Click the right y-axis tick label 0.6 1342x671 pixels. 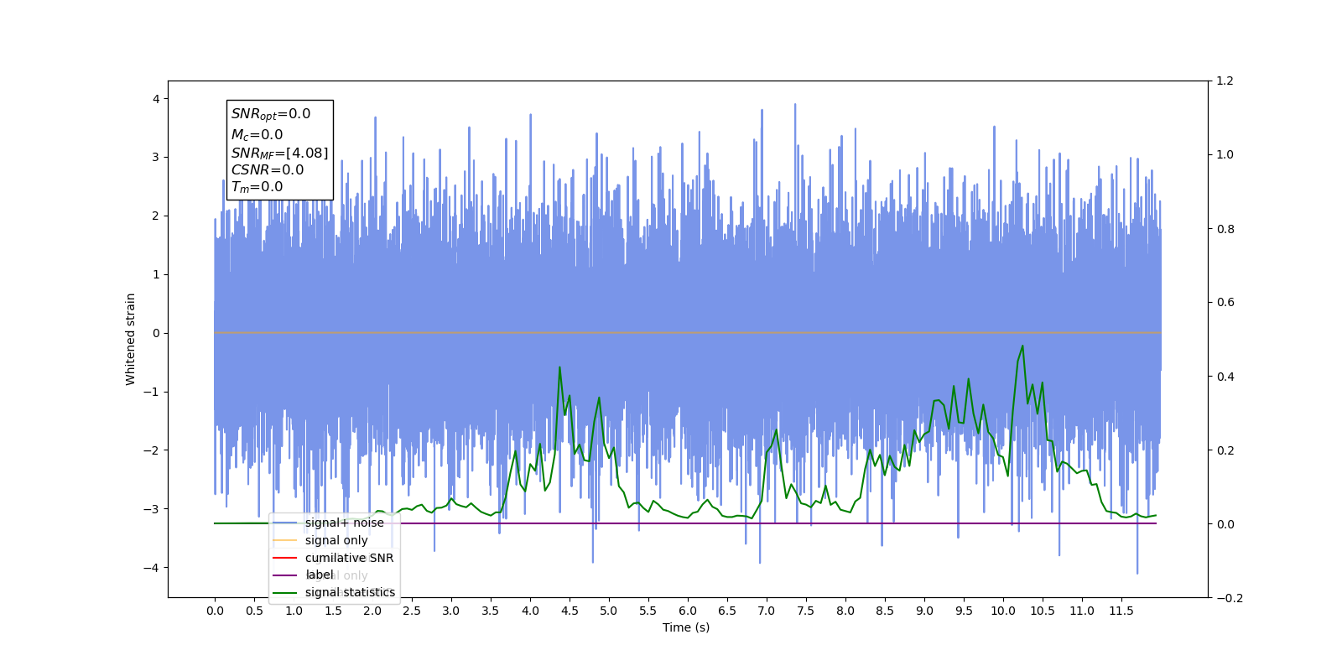click(x=1225, y=303)
